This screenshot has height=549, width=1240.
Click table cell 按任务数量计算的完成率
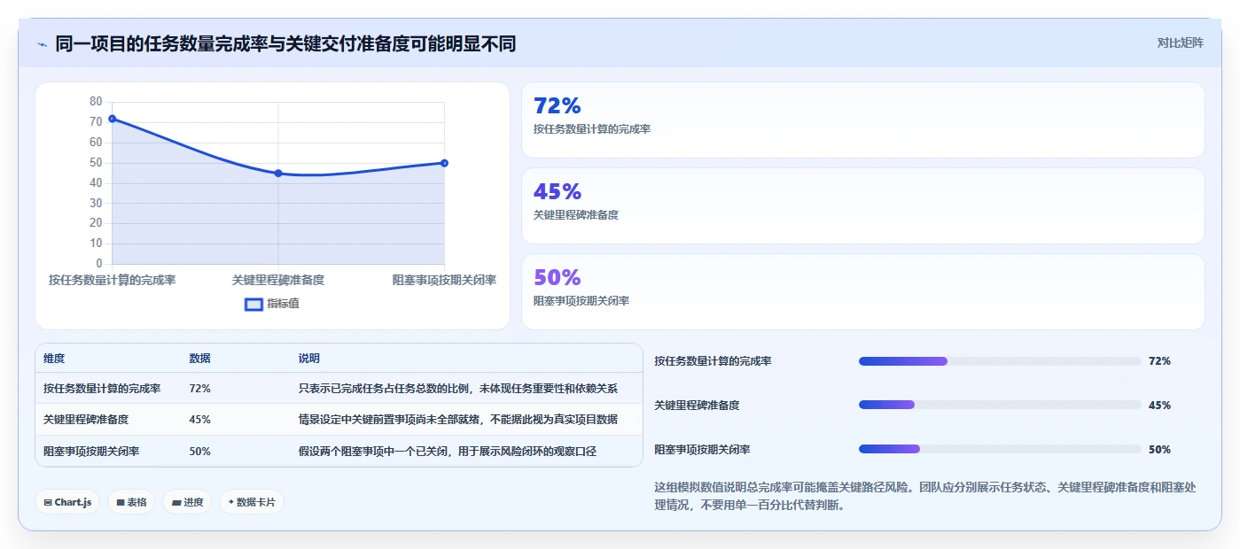102,388
